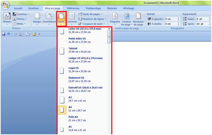Open the Orientation page options
This screenshot has height=135, width=212.
[49, 19]
